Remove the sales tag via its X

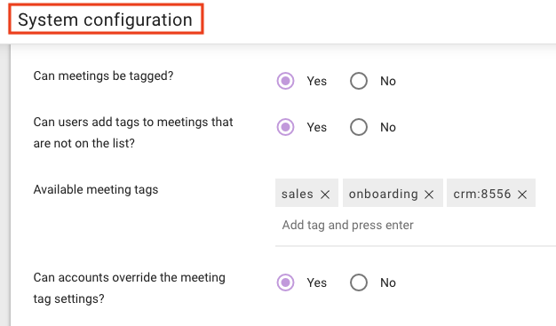(325, 195)
